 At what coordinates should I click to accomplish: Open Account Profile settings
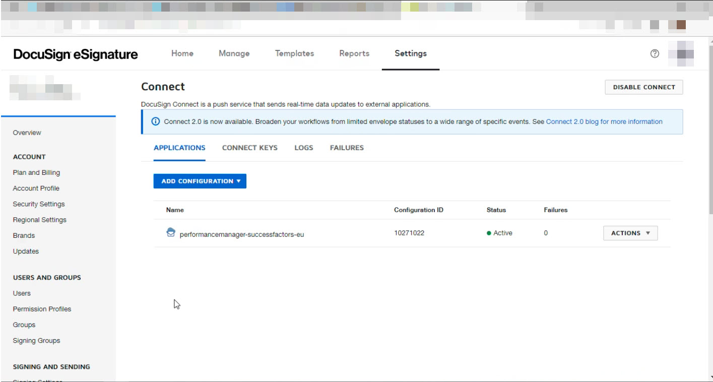(x=36, y=188)
